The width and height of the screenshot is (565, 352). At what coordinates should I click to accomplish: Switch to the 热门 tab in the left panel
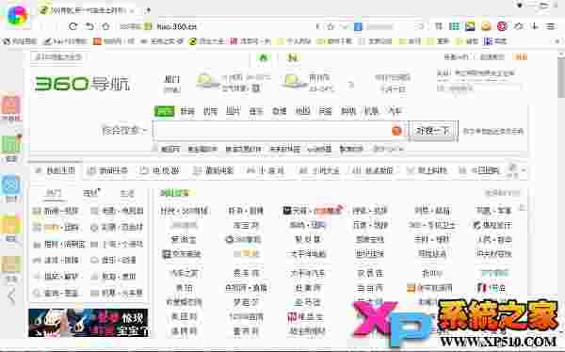tap(54, 193)
